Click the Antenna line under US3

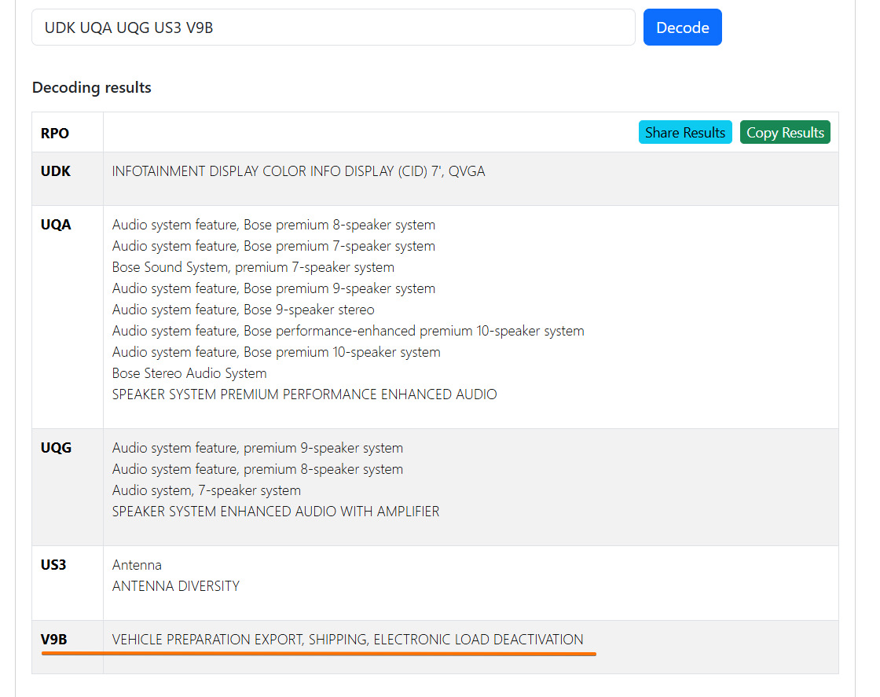coord(137,565)
